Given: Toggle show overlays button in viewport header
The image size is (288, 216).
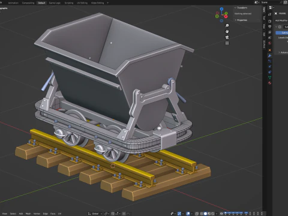Looking at the screenshot, I should click(x=188, y=214).
